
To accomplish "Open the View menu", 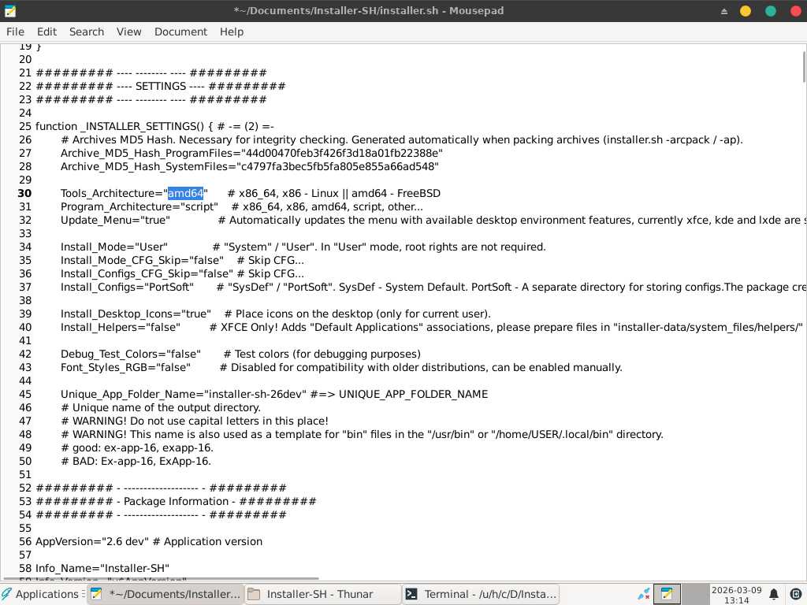I will (128, 32).
